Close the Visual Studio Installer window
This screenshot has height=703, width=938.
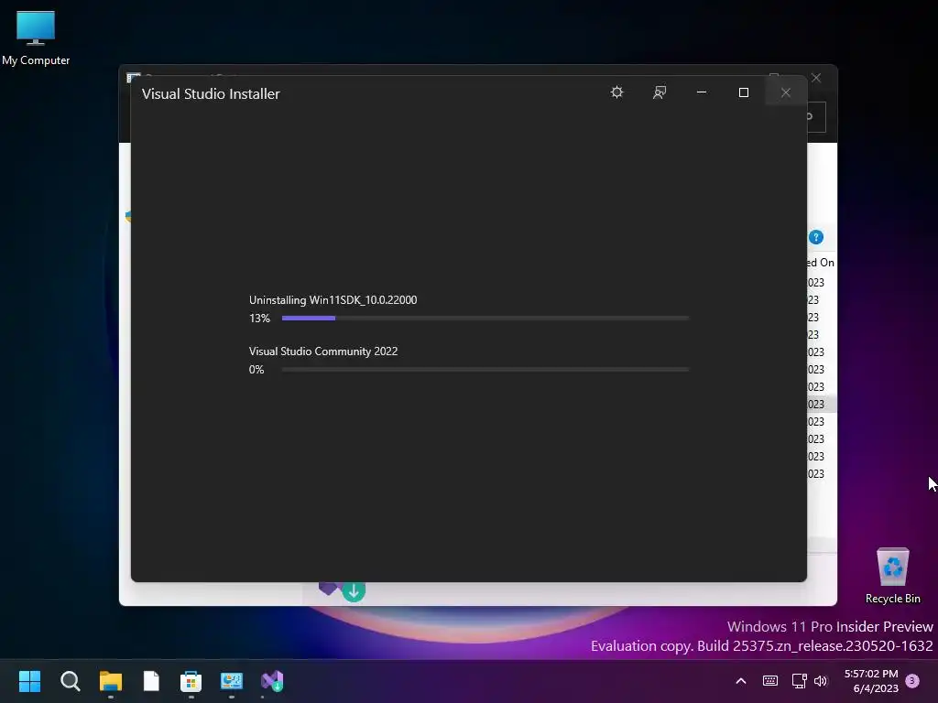pyautogui.click(x=785, y=92)
